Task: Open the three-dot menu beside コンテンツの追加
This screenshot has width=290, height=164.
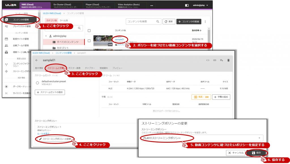Action: tap(205, 22)
